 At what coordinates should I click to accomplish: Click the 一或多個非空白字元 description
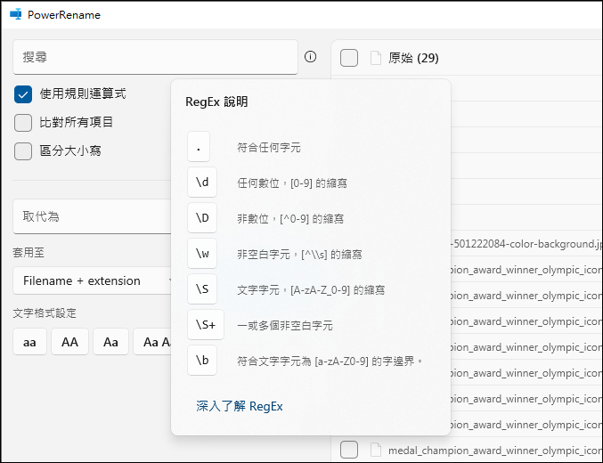coord(285,326)
